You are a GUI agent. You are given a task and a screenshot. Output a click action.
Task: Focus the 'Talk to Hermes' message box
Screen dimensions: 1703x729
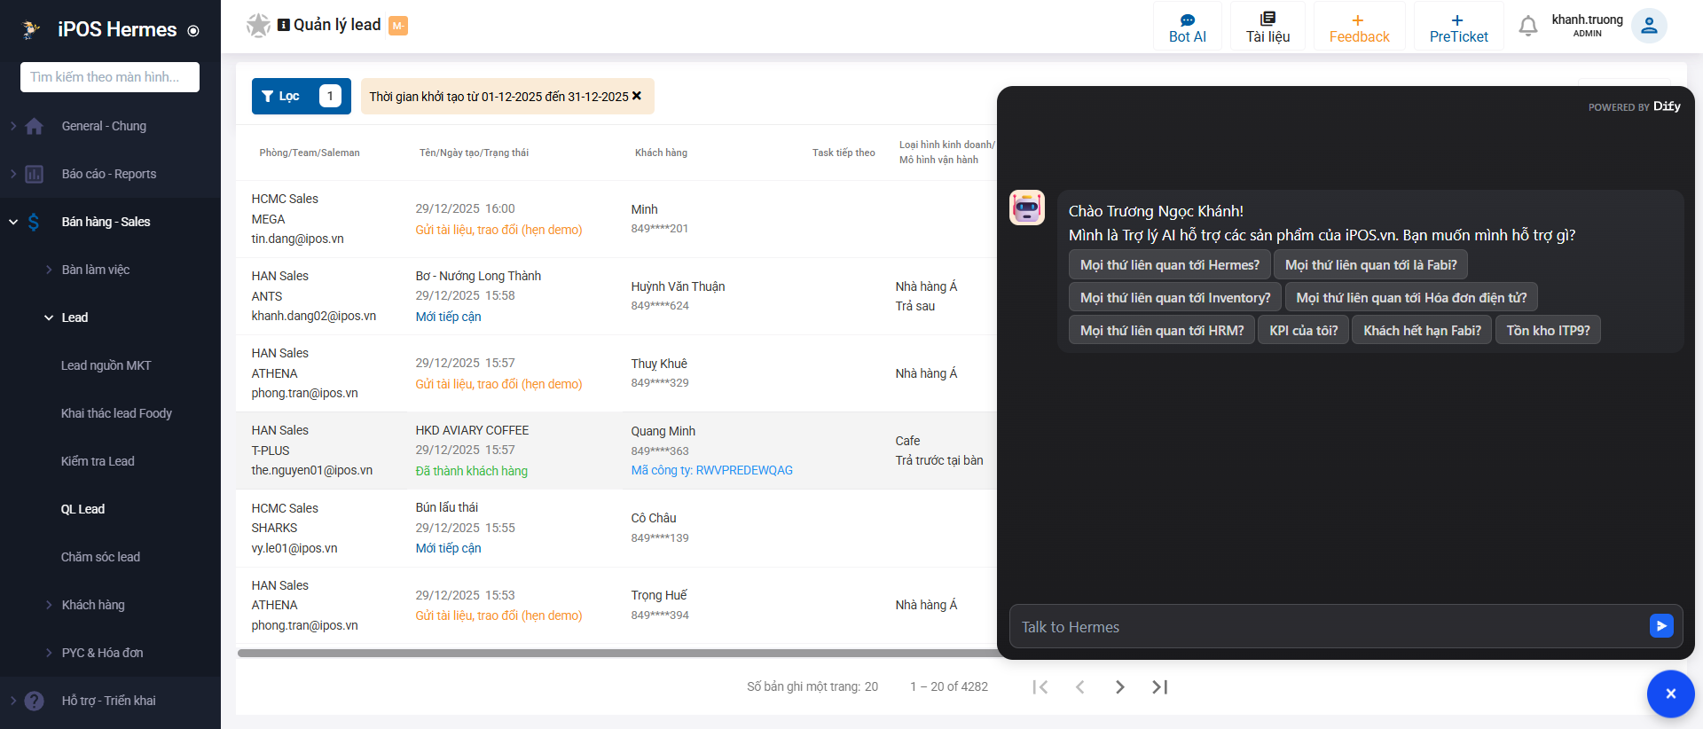pos(1329,627)
